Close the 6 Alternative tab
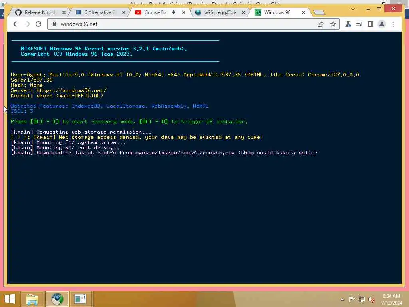 [x=124, y=12]
